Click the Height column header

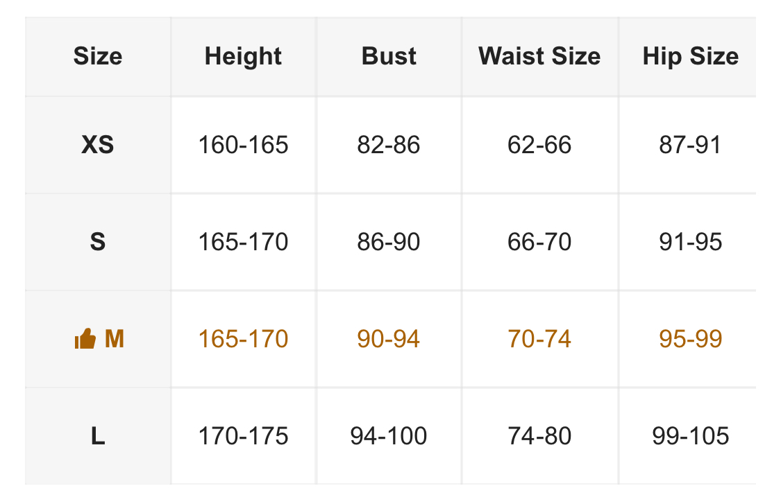pyautogui.click(x=243, y=56)
